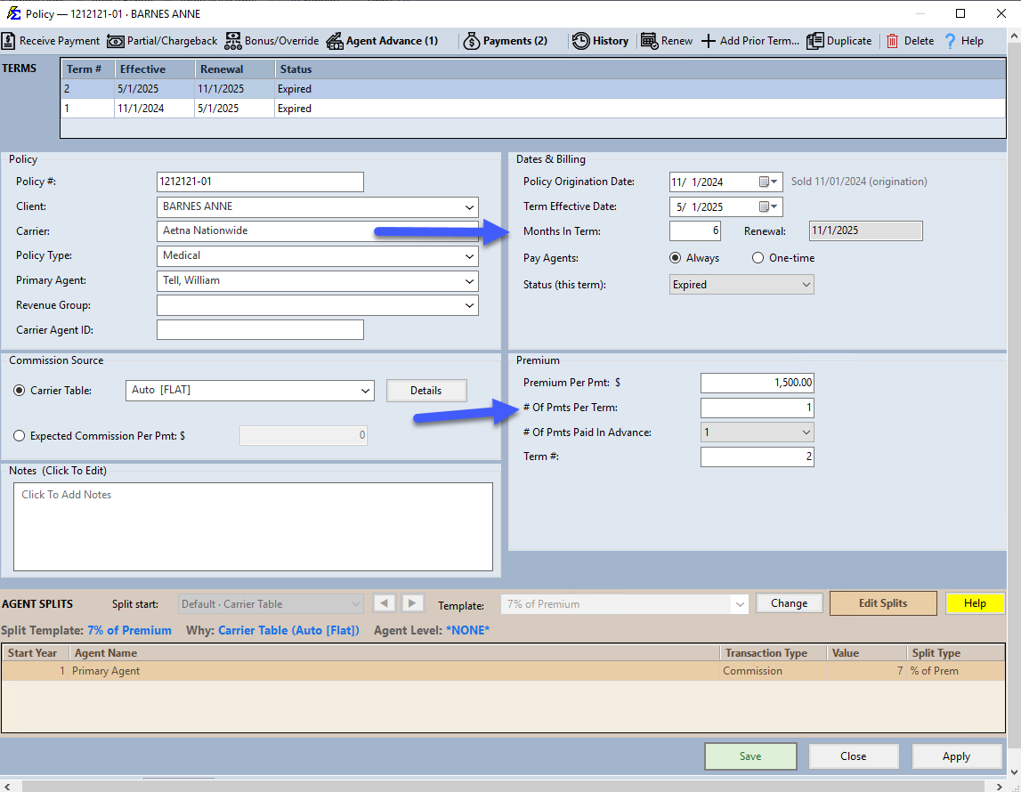Click the notes box to add notes
1021x792 pixels.
[x=253, y=527]
